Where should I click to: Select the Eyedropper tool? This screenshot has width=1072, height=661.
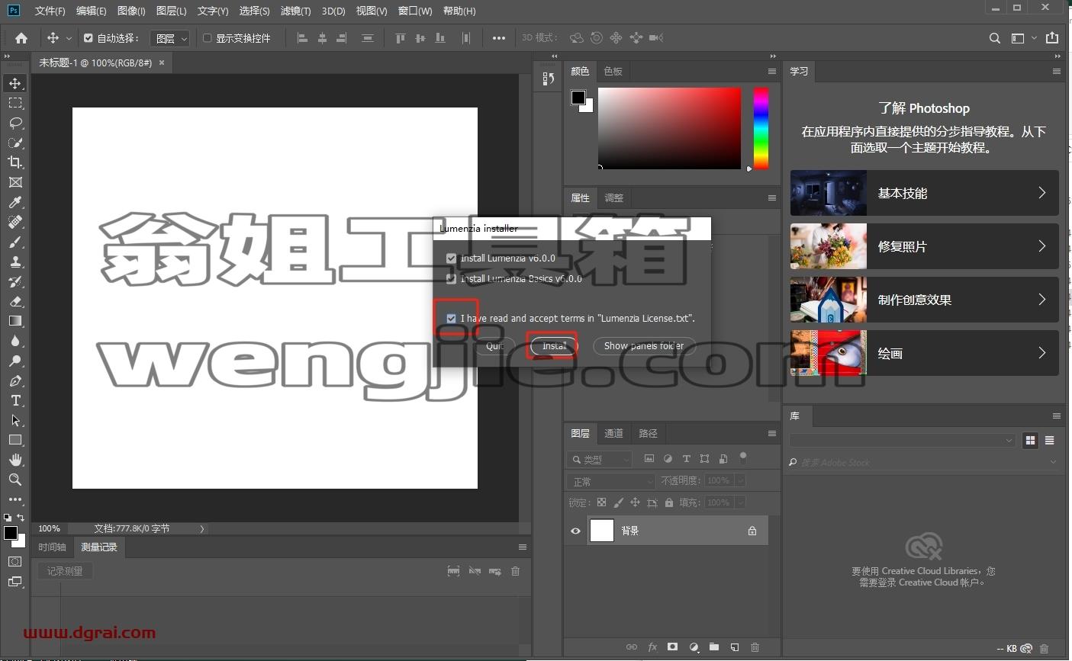(x=15, y=202)
